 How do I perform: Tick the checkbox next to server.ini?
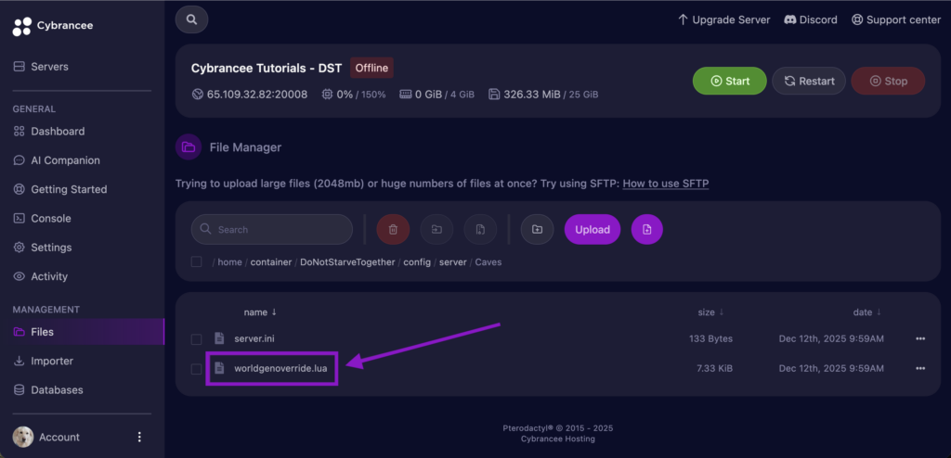[x=196, y=338]
